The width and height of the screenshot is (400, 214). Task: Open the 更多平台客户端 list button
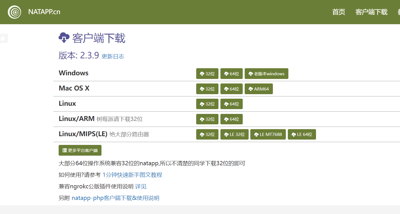(x=80, y=150)
